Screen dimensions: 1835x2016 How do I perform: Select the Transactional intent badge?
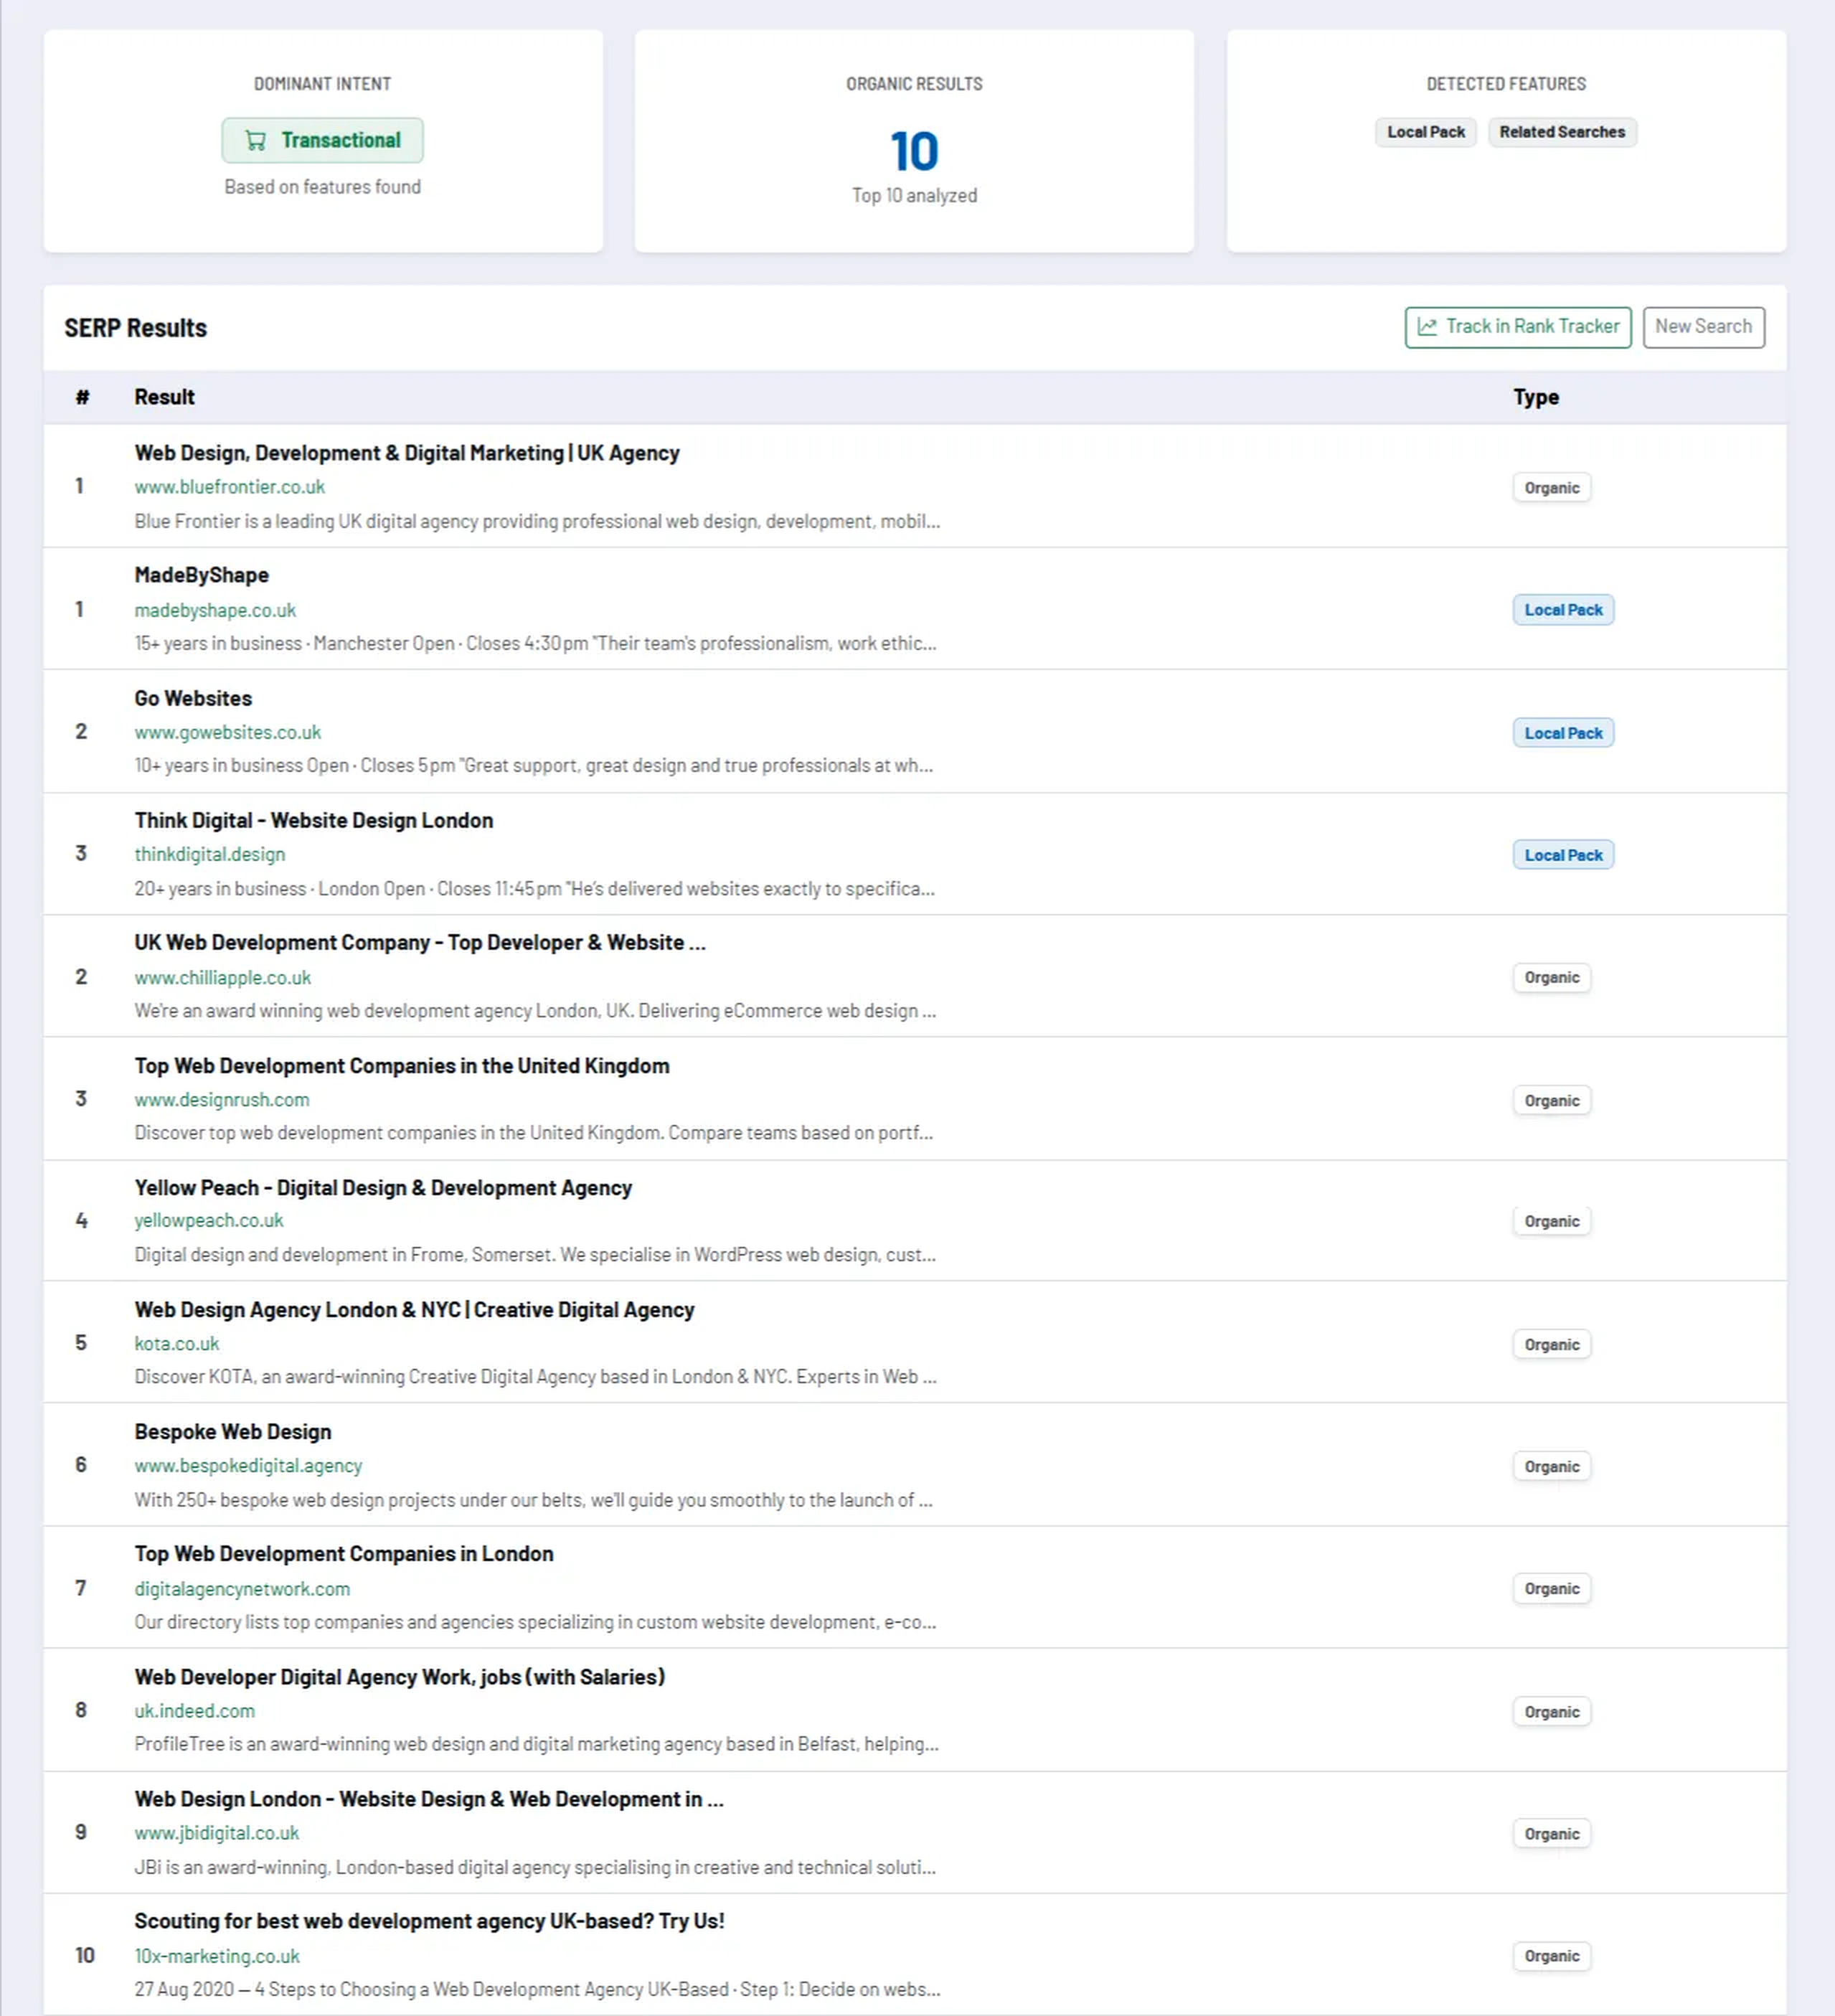pyautogui.click(x=322, y=140)
